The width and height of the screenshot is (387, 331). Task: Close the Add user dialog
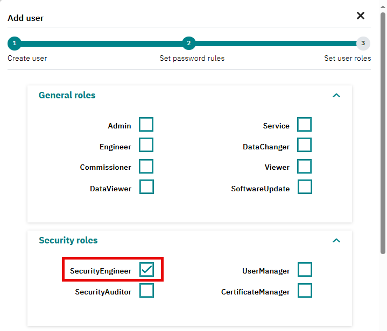point(360,16)
